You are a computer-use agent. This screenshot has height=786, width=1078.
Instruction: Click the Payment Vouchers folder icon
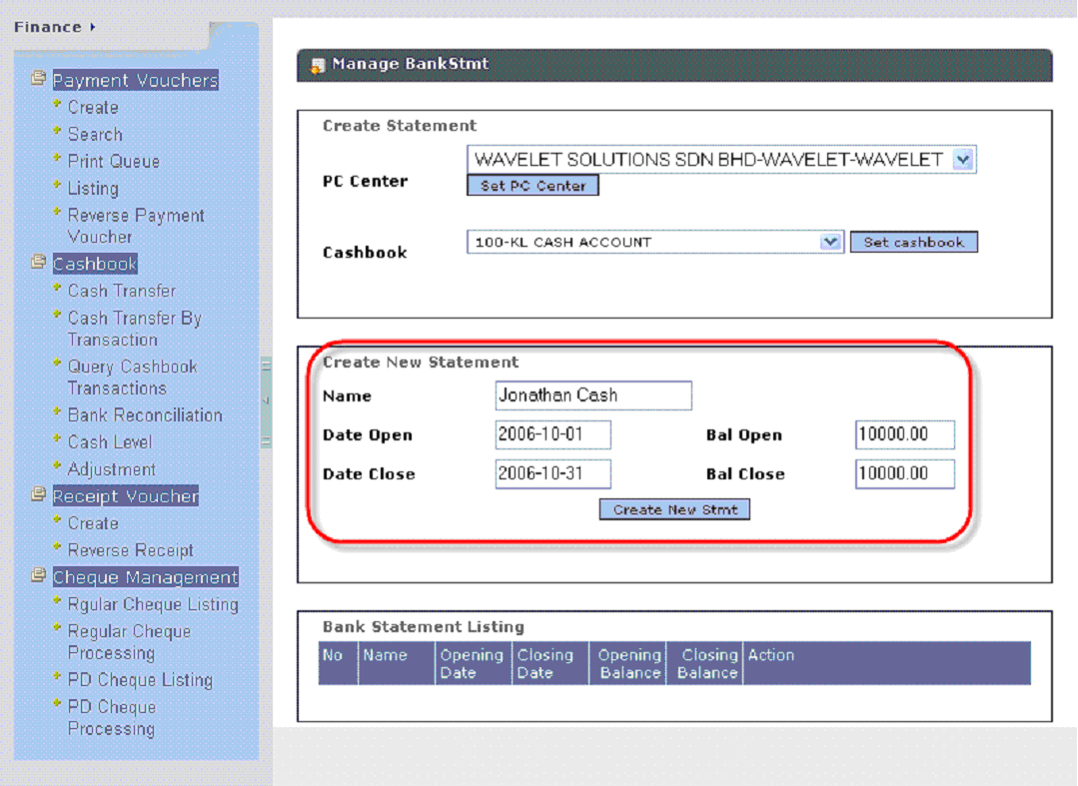tap(39, 78)
